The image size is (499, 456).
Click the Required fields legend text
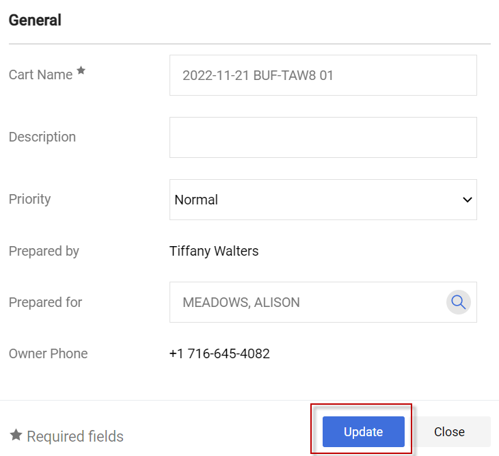(x=75, y=436)
